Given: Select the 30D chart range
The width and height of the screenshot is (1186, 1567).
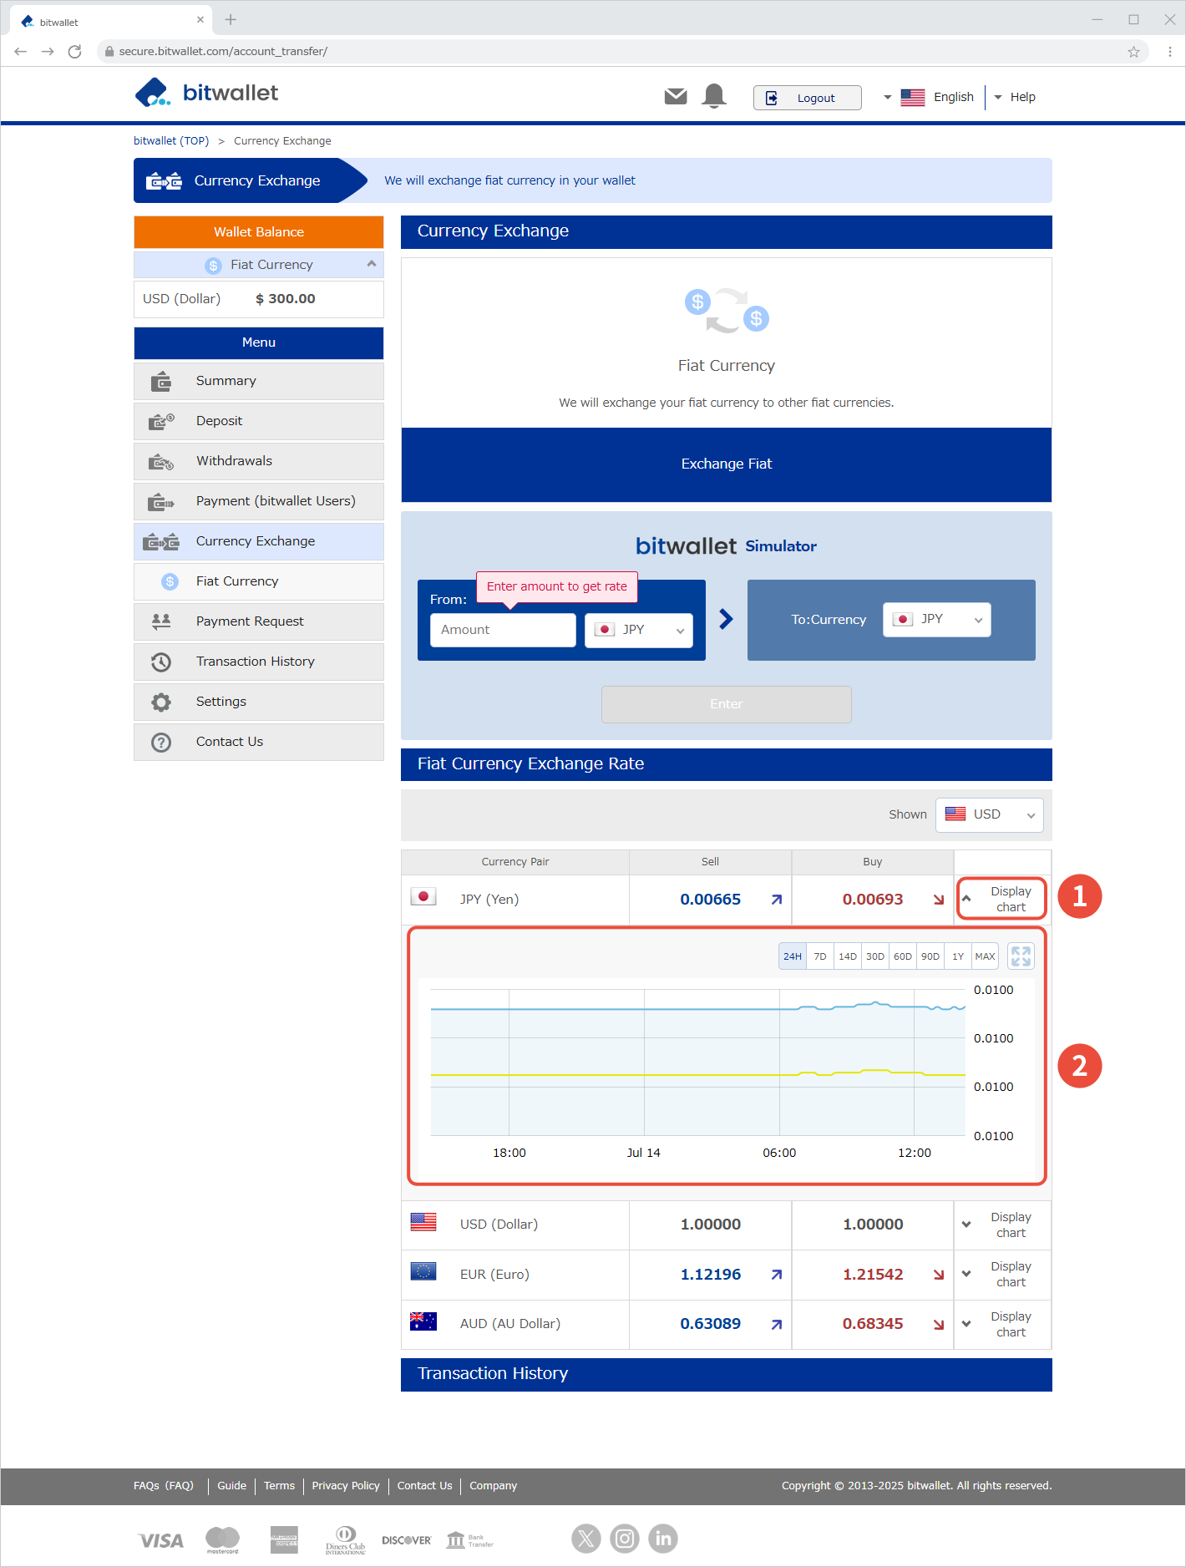Looking at the screenshot, I should click(x=875, y=956).
